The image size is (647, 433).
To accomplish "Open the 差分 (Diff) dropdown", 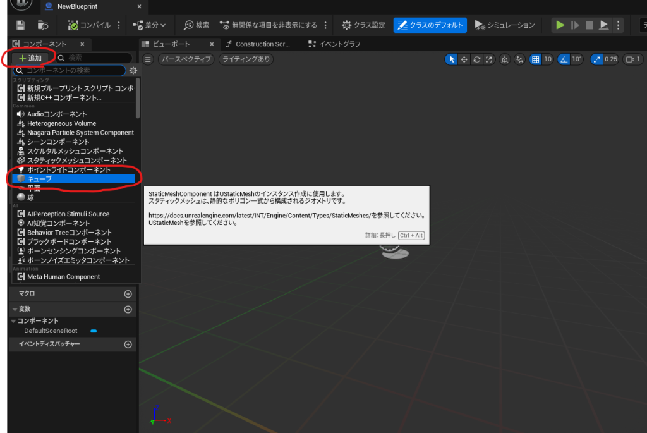I will pyautogui.click(x=149, y=25).
